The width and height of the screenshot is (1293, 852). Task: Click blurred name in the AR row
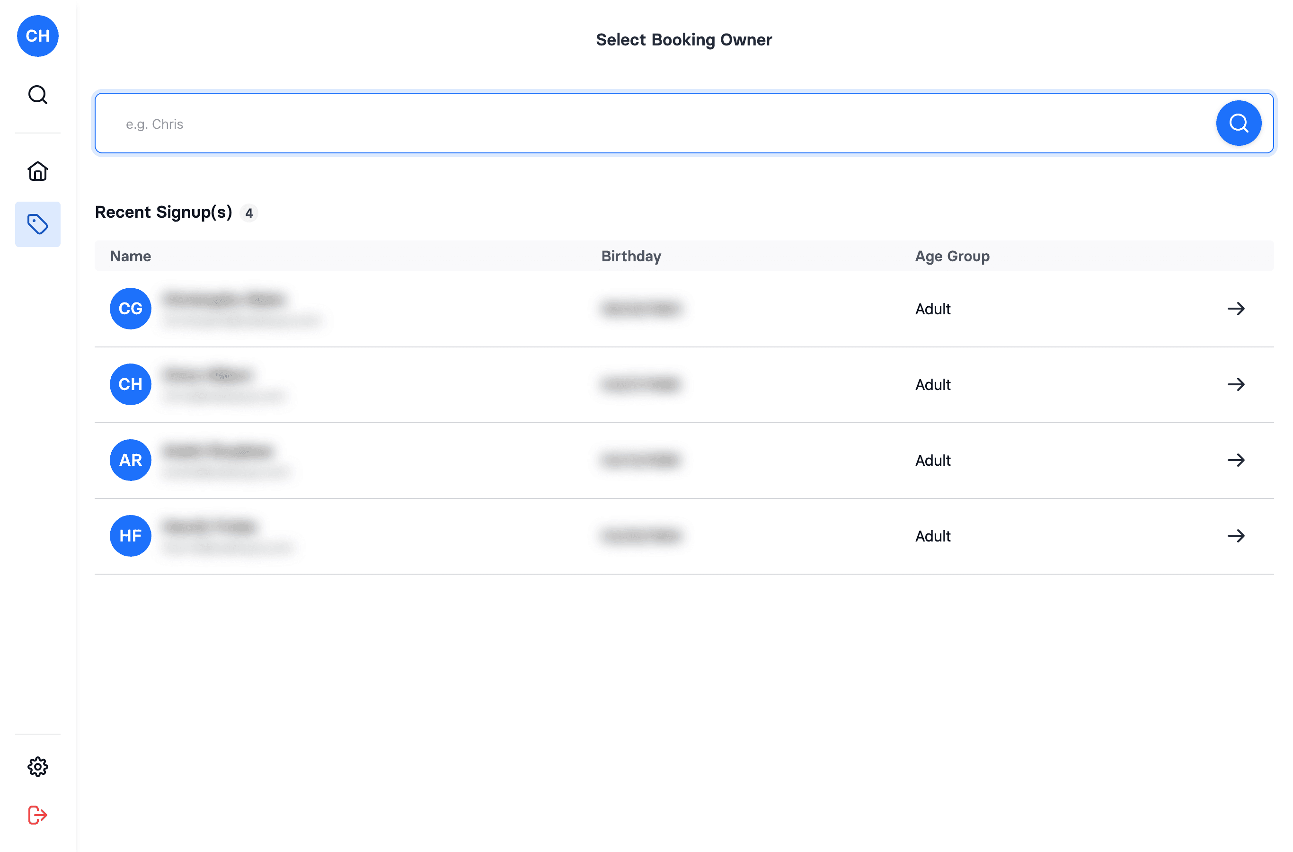(x=217, y=451)
